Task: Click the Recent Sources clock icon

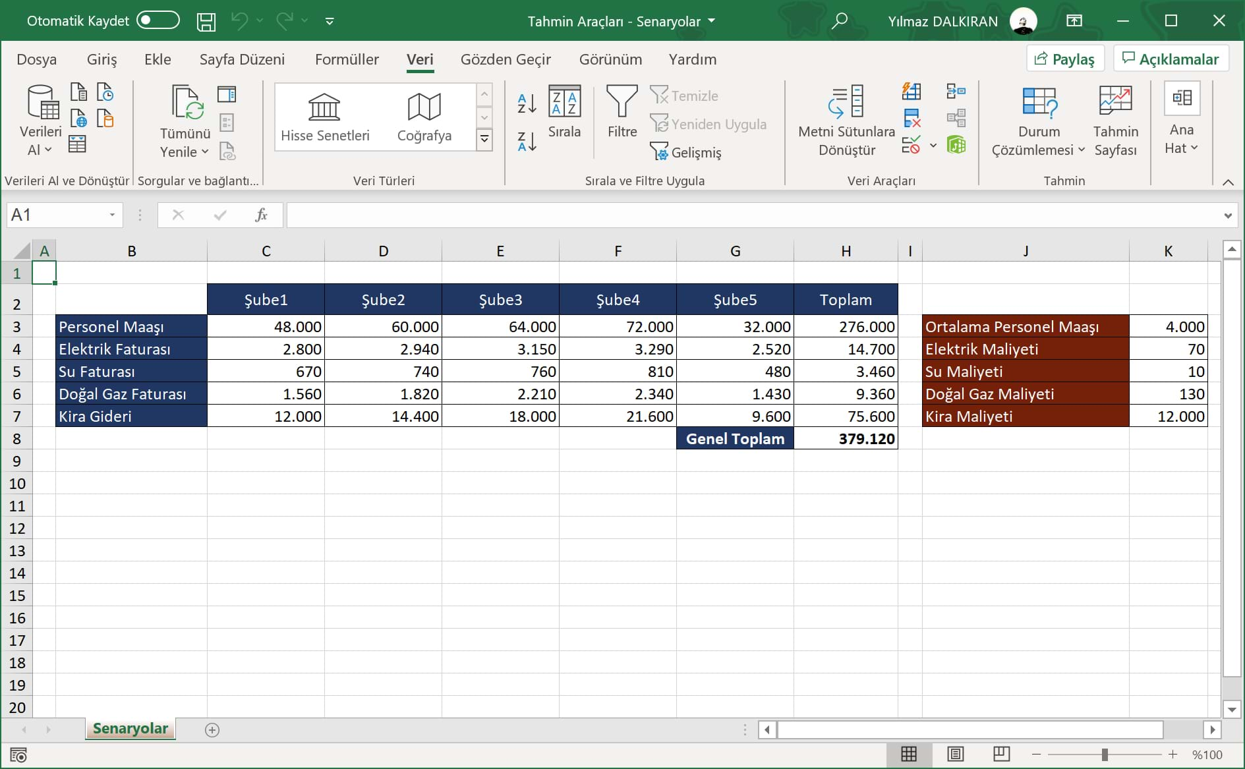Action: click(105, 92)
